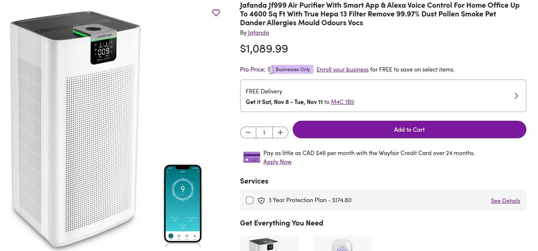The image size is (538, 251).
Task: Click the quantity input field
Action: [264, 132]
